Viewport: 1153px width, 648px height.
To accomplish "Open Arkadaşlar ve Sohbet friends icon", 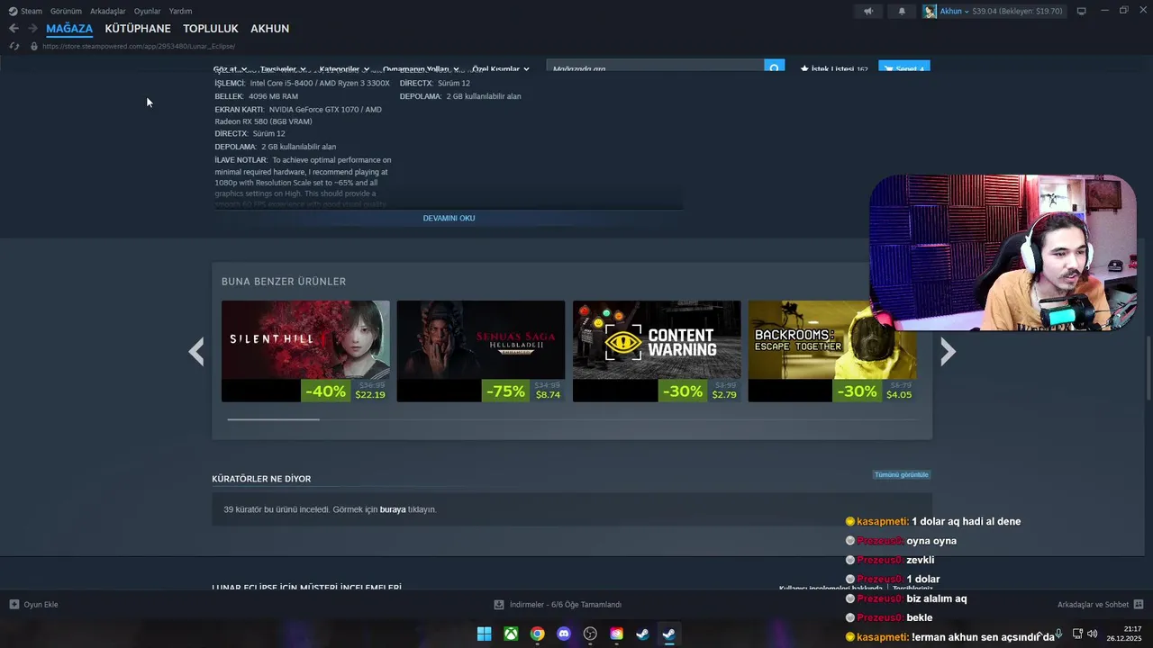I will 1138,605.
